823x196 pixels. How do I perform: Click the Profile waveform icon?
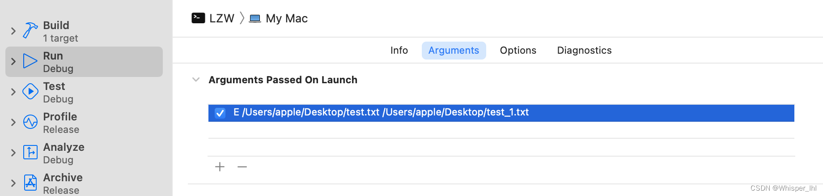[x=30, y=122]
